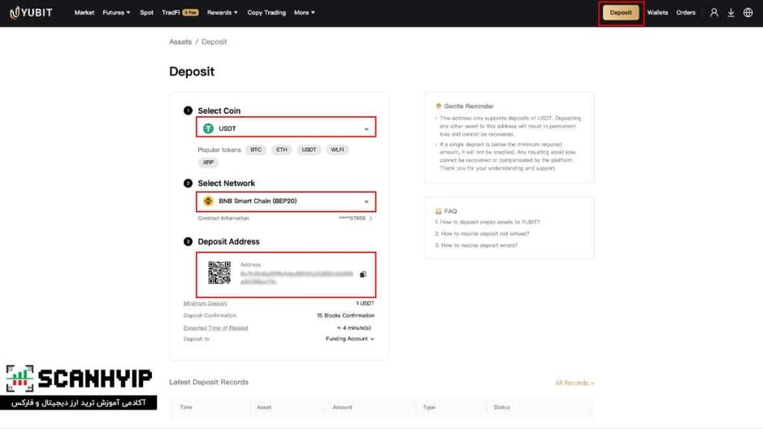Click the 15 Blocks Confirmation value

pos(346,316)
